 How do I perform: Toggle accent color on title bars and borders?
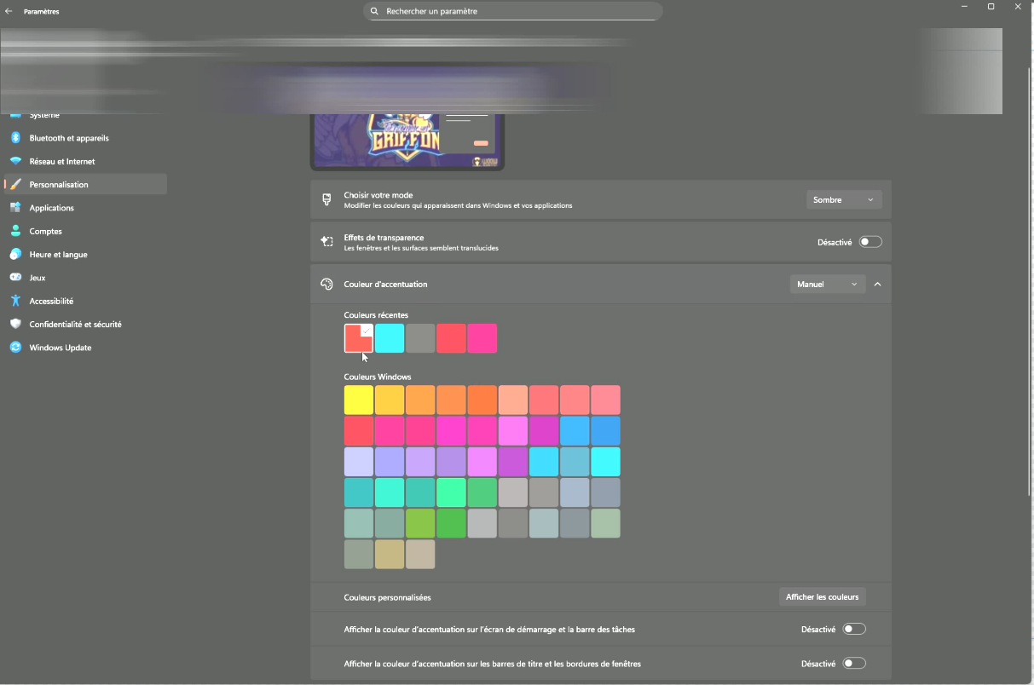(853, 664)
